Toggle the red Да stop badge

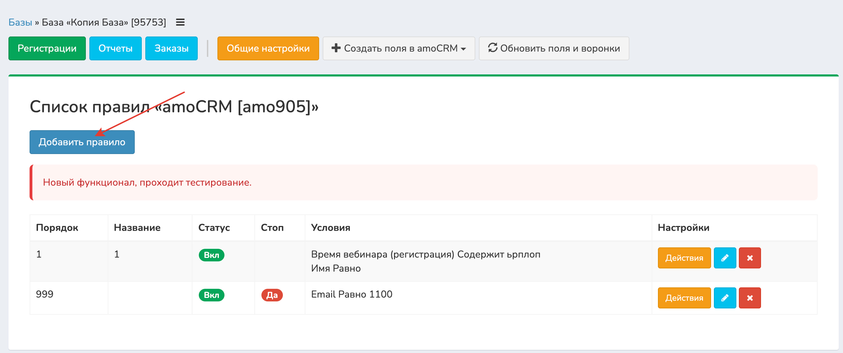(x=272, y=295)
